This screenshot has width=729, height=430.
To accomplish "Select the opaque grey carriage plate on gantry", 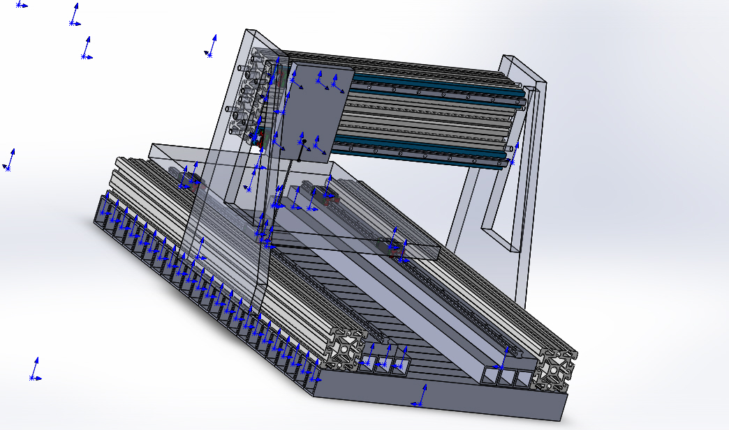I will tap(316, 113).
